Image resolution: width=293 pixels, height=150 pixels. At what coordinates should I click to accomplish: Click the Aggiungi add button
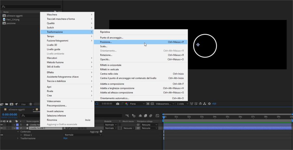point(101,132)
